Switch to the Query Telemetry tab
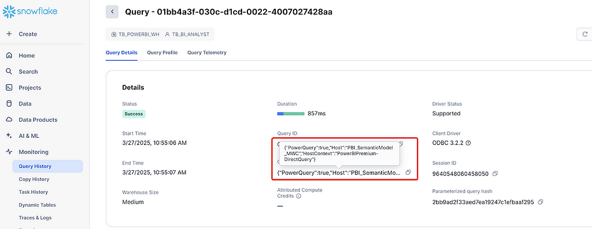 click(x=207, y=52)
